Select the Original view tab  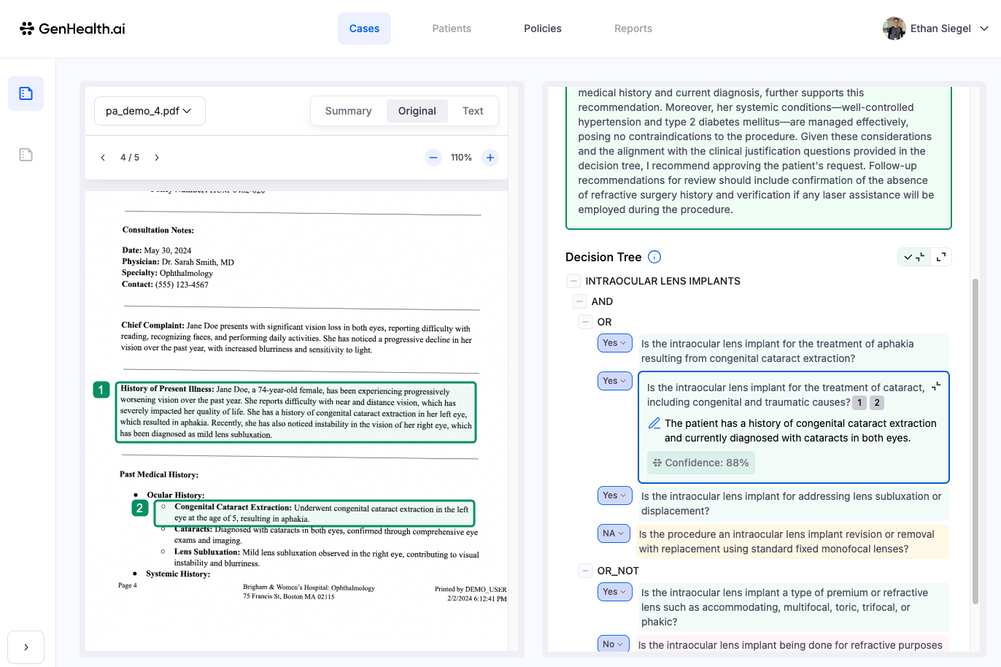(417, 111)
